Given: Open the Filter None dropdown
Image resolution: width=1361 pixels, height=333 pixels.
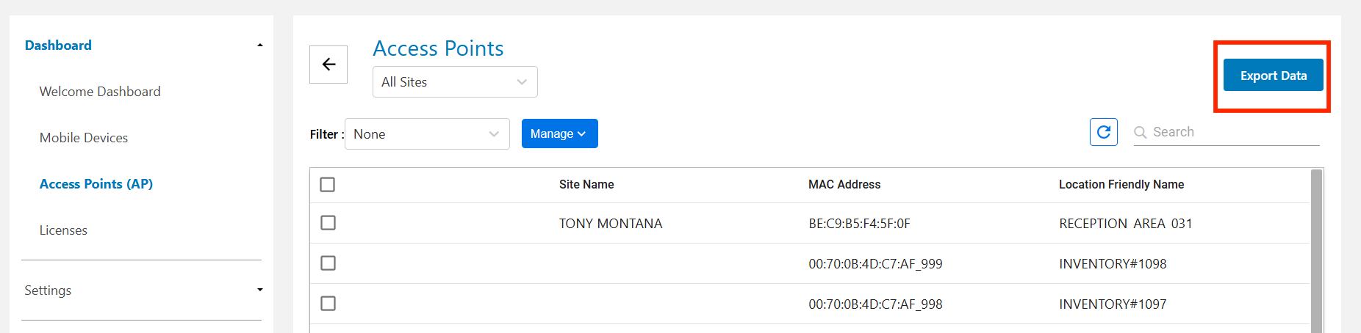Looking at the screenshot, I should tap(426, 134).
